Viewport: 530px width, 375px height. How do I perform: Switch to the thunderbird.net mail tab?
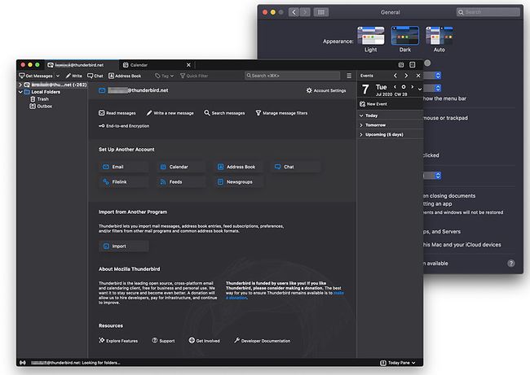click(82, 65)
